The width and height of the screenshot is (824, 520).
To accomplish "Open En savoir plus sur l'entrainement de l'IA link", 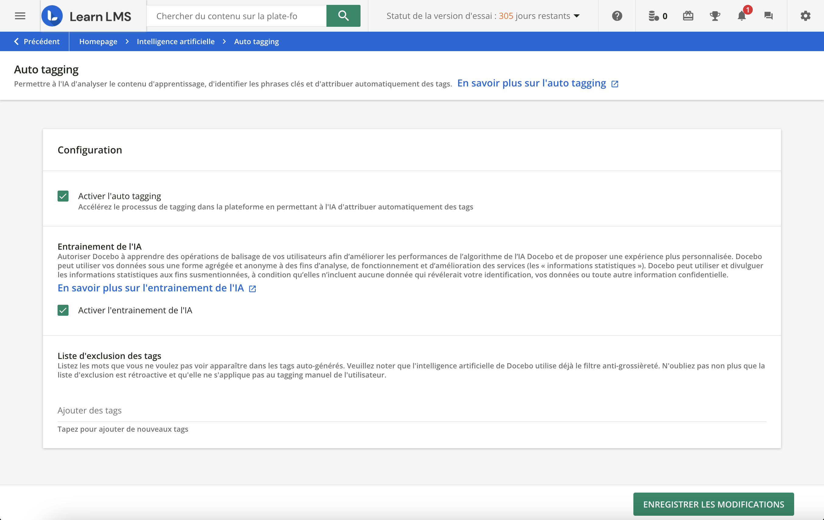I will click(x=151, y=288).
